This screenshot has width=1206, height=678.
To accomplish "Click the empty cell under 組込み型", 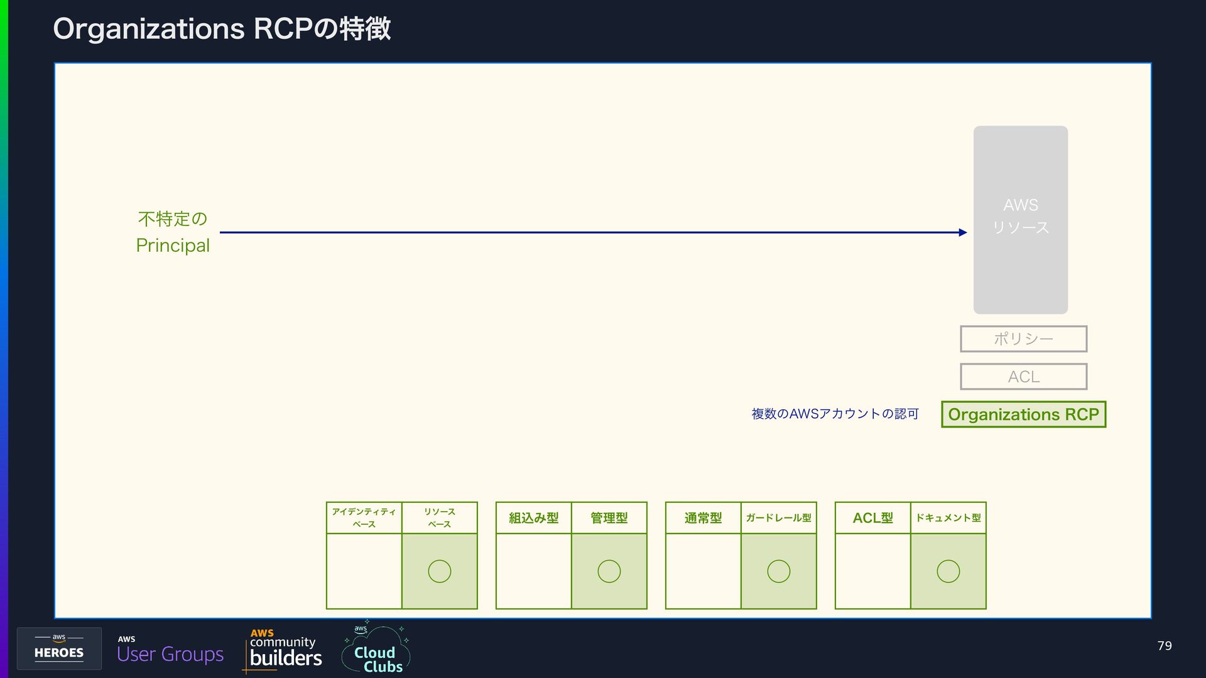I will pyautogui.click(x=534, y=571).
